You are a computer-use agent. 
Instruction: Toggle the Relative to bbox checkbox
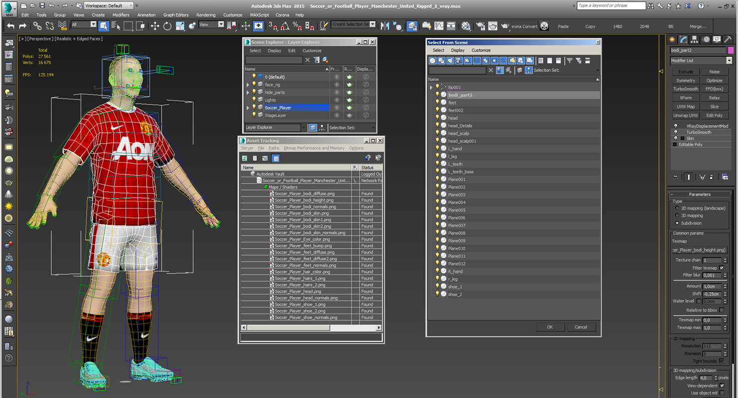pyautogui.click(x=722, y=310)
